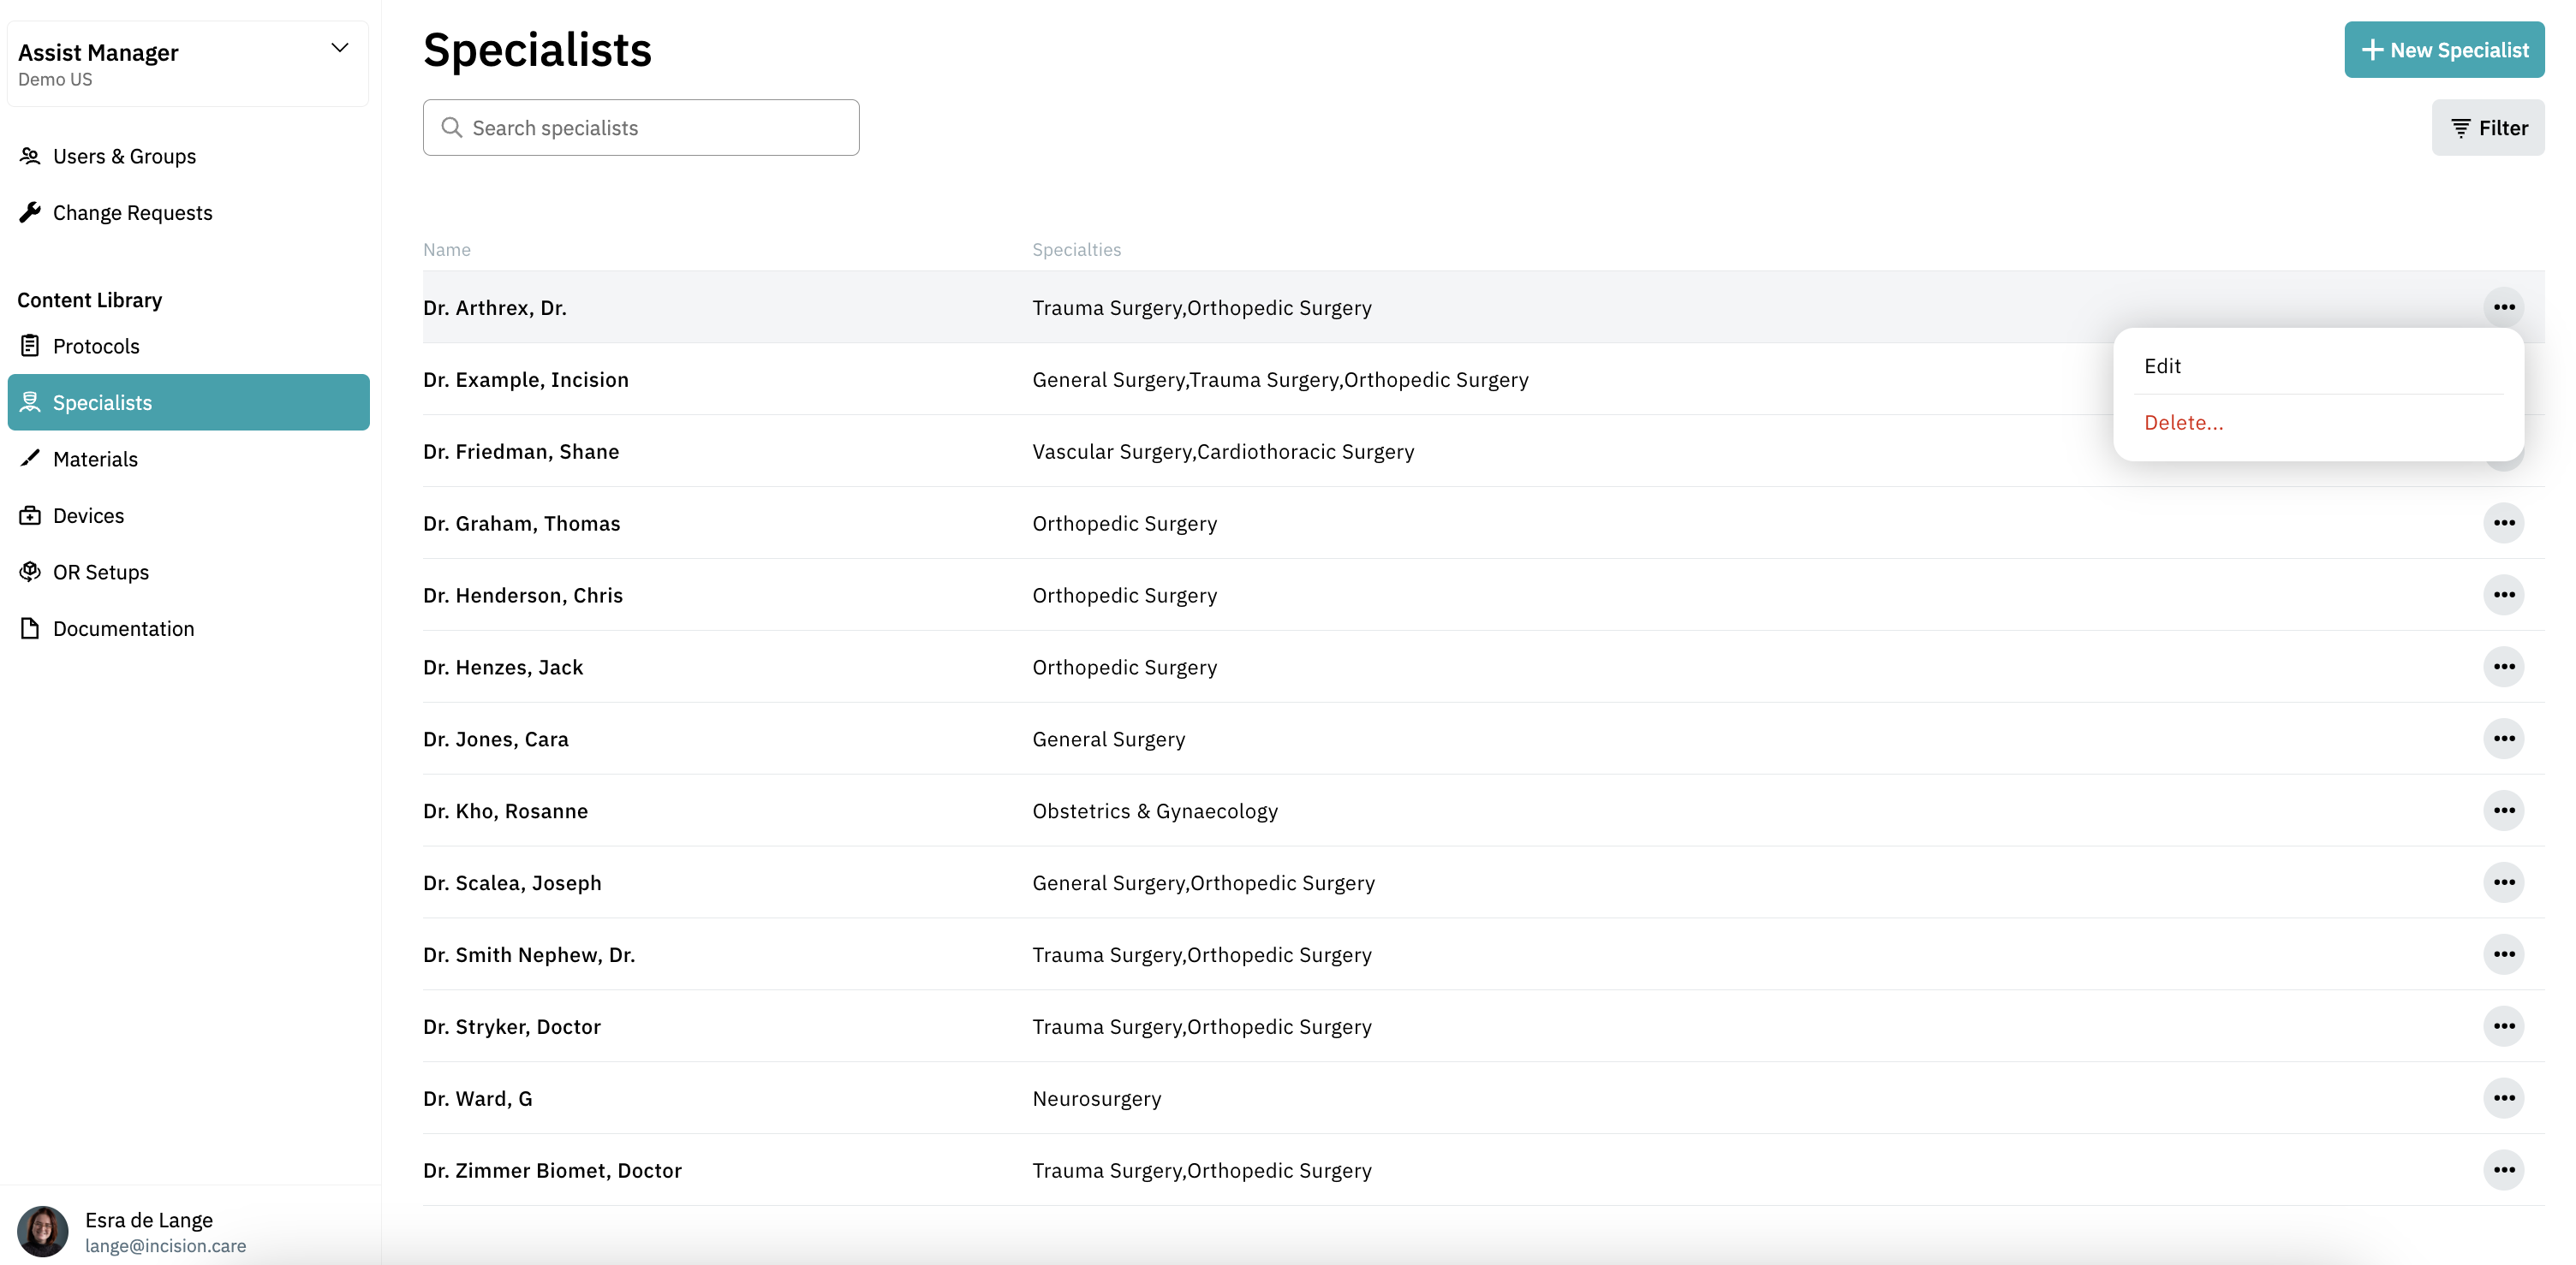Open Protocols via its clipboard icon

coord(30,346)
